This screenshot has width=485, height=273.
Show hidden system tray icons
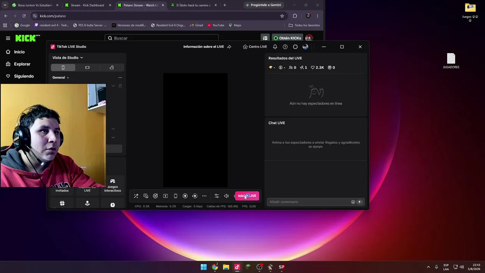tap(429, 267)
